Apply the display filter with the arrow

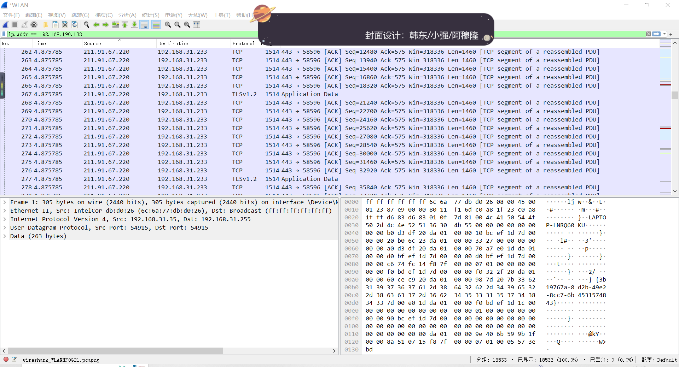[x=656, y=34]
